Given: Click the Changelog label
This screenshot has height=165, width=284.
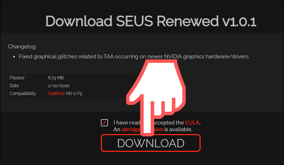Looking at the screenshot, I should pyautogui.click(x=22, y=47).
